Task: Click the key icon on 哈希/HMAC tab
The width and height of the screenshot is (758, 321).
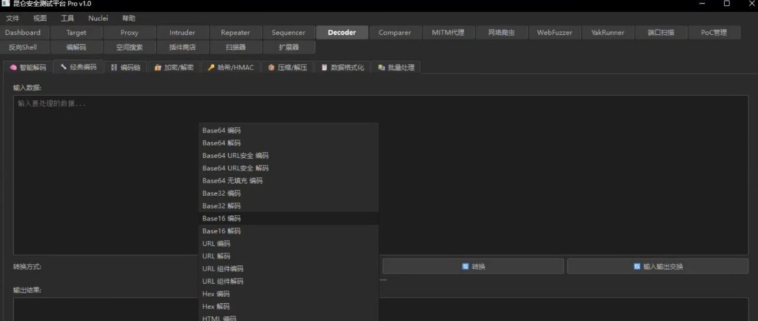Action: [x=211, y=67]
